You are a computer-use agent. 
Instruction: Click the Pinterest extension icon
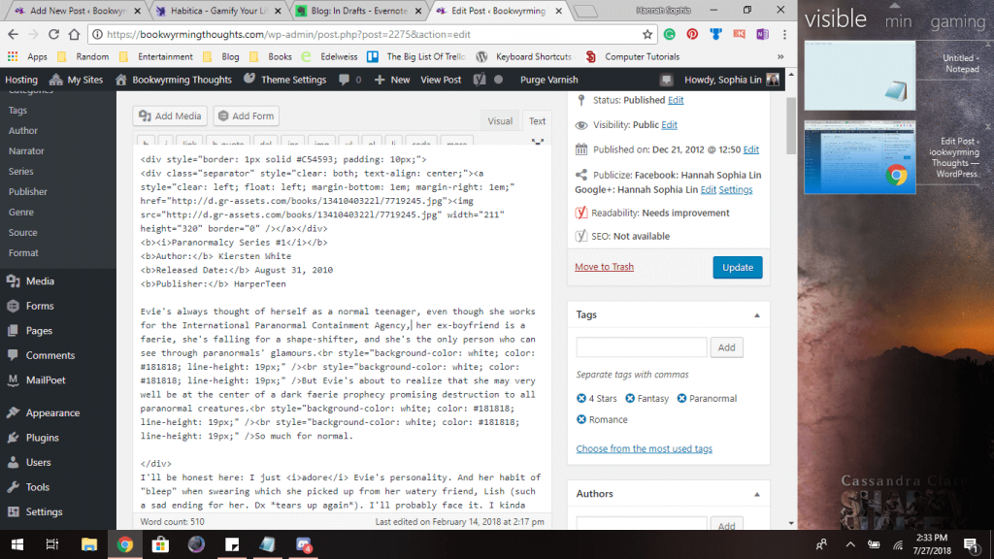(x=692, y=34)
